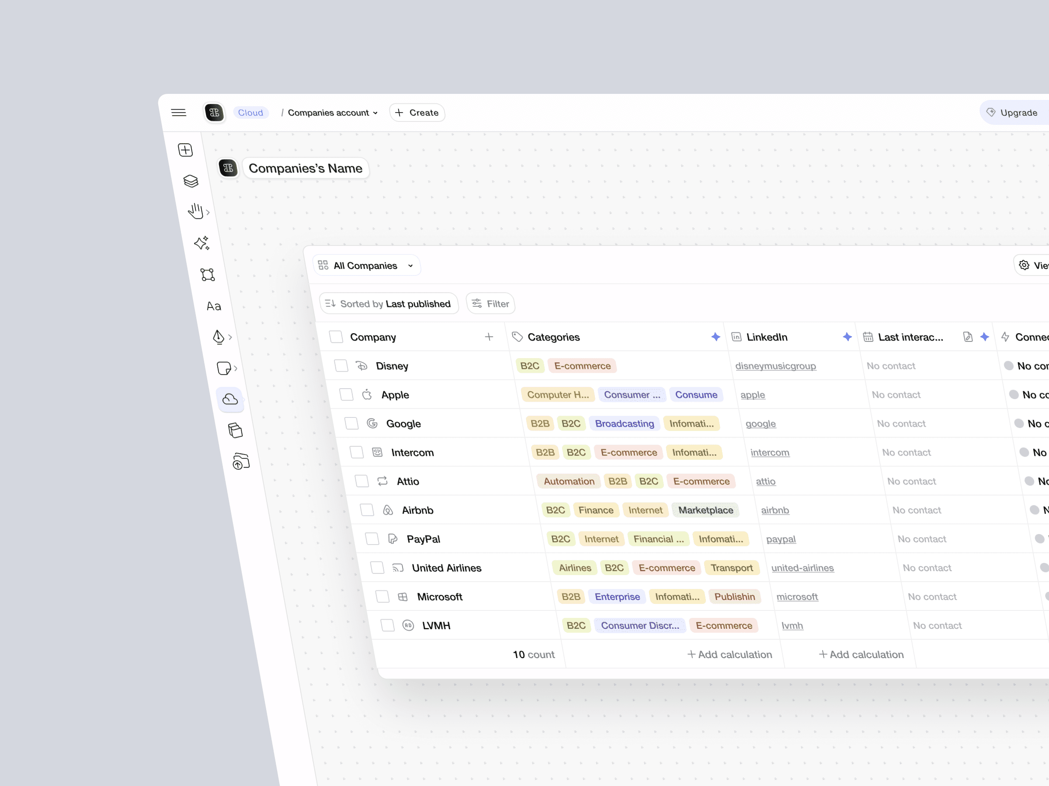1049x786 pixels.
Task: Open the All Companies view dropdown
Action: tap(366, 266)
